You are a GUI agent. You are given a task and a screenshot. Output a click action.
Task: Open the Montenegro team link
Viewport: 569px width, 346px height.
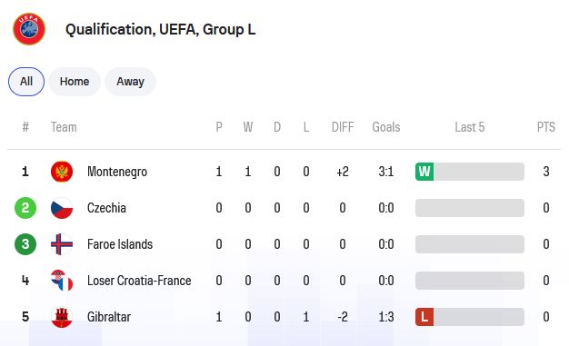(x=117, y=172)
